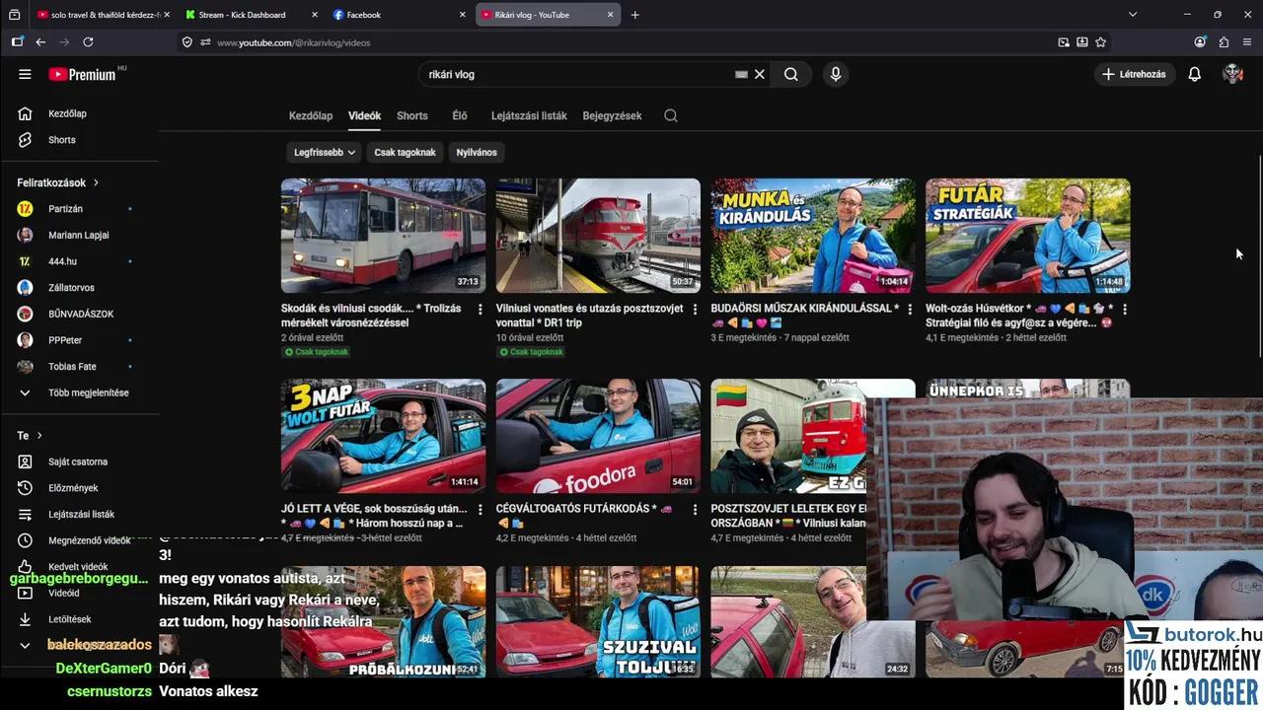The height and width of the screenshot is (710, 1263).
Task: Clear the search field using the X icon
Action: (x=759, y=74)
